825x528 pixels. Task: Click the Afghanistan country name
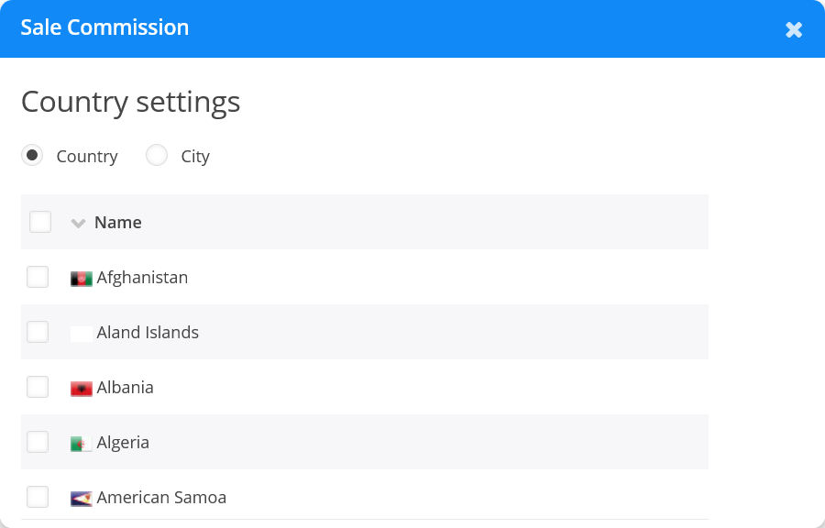[x=142, y=277]
